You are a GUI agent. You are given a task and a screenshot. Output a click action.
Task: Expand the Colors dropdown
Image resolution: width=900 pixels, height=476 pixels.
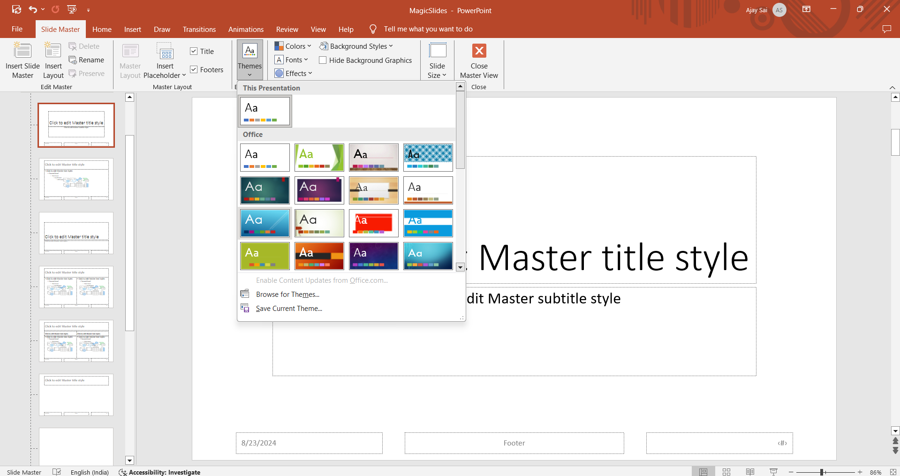tap(293, 46)
